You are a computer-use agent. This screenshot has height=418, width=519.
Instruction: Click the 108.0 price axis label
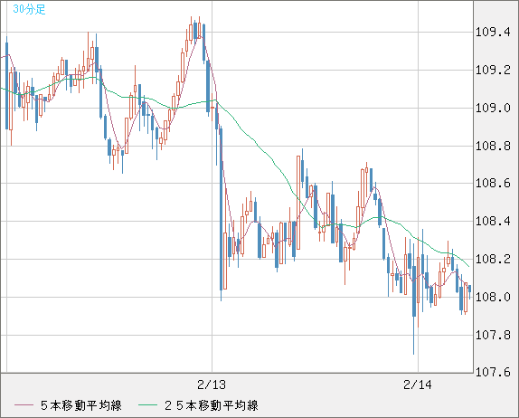coord(493,297)
